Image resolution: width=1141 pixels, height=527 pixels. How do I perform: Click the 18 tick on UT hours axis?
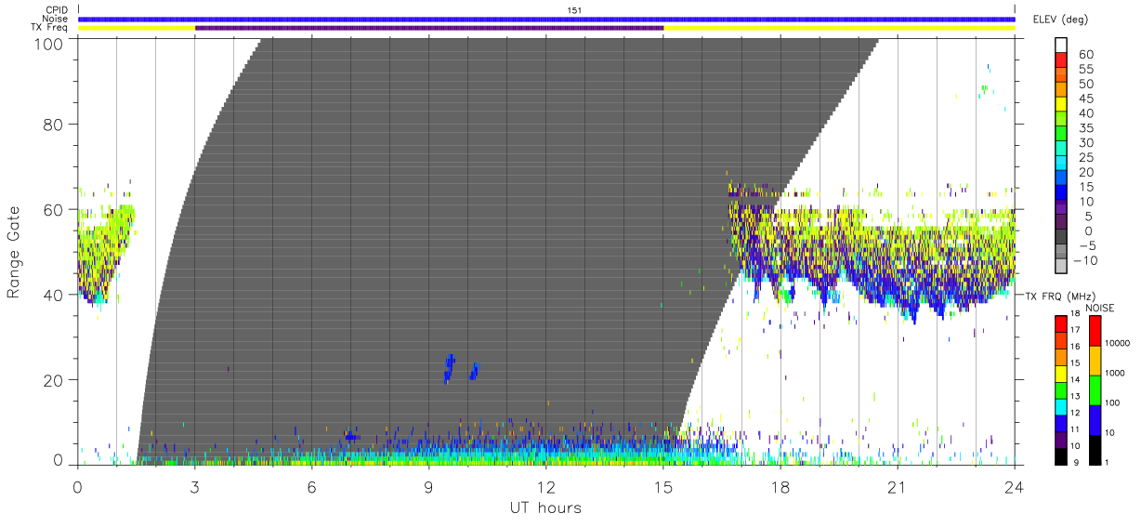tap(780, 487)
